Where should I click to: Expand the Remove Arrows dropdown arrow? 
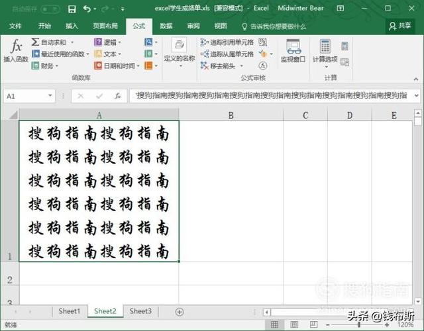pyautogui.click(x=241, y=66)
